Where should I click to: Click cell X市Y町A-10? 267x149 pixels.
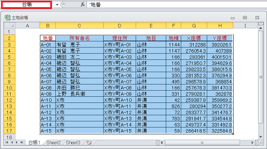120,100
